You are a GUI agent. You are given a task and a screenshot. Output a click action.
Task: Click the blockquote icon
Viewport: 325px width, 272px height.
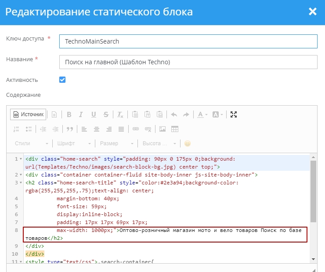coord(69,129)
